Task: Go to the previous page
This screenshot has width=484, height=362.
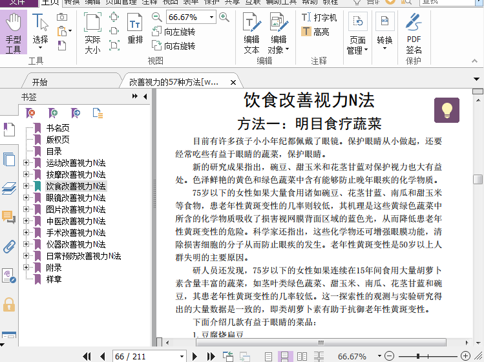Action: pos(103,356)
